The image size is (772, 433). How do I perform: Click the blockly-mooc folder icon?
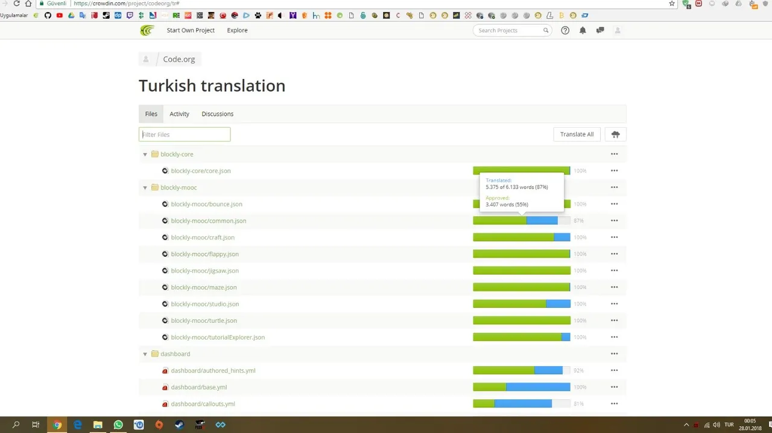(155, 187)
